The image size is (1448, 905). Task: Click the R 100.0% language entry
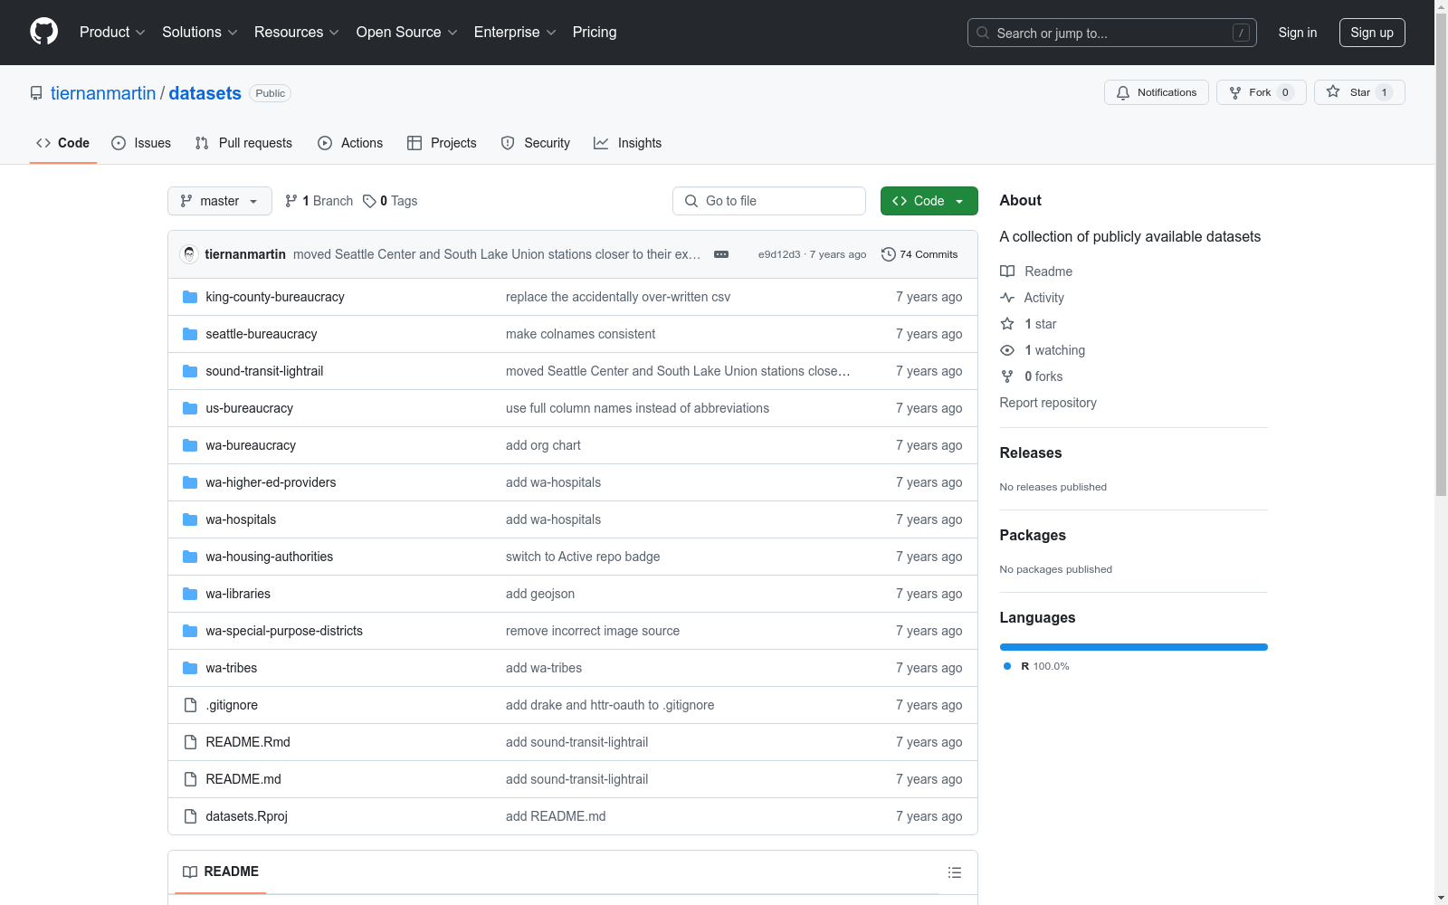coord(1037,666)
